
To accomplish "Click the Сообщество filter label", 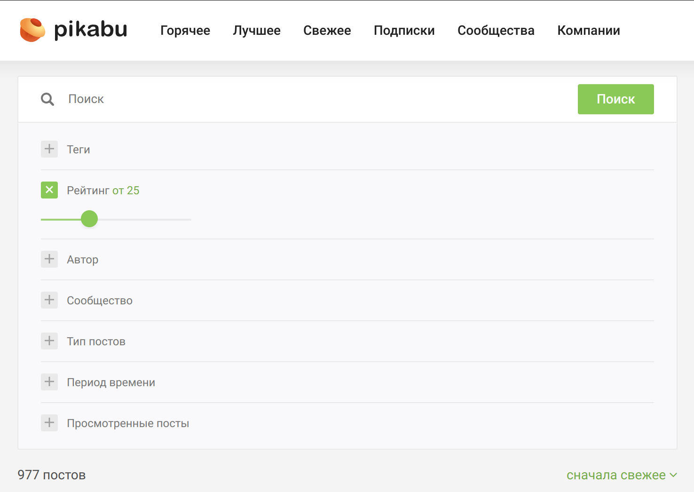I will 100,301.
